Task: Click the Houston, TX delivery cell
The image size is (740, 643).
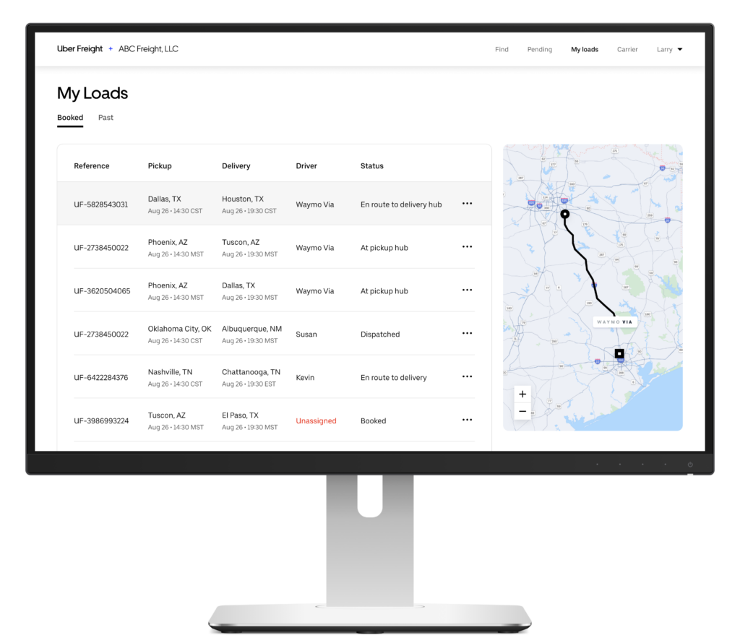Action: coord(249,204)
